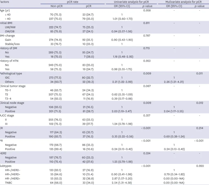Click the "Clinical tumor stage" heading

pos(13,86)
